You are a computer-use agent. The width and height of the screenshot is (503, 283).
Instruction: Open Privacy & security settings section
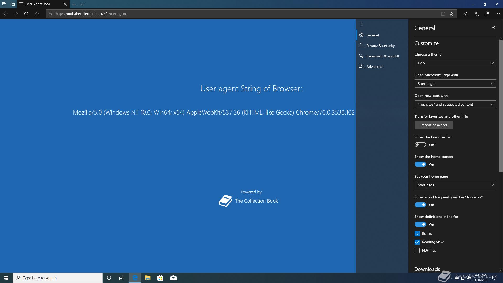pyautogui.click(x=380, y=46)
